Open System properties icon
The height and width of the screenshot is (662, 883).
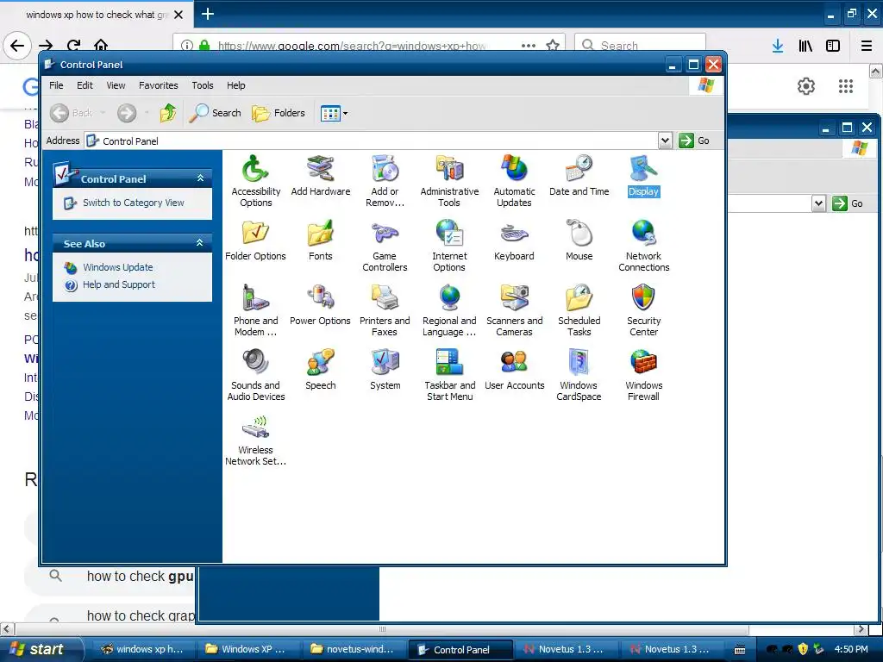coord(385,370)
